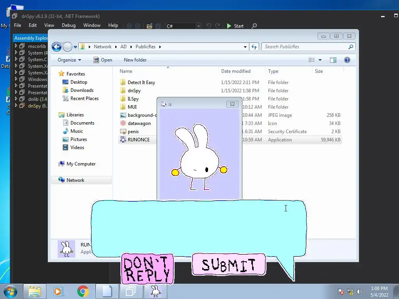Open Music library

(77, 131)
